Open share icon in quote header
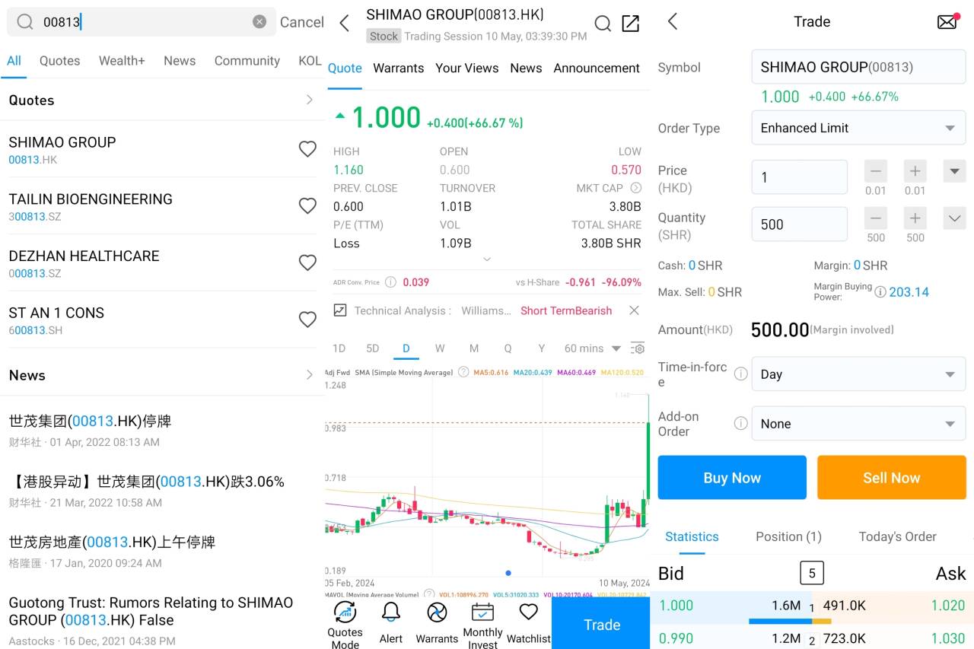 point(631,24)
